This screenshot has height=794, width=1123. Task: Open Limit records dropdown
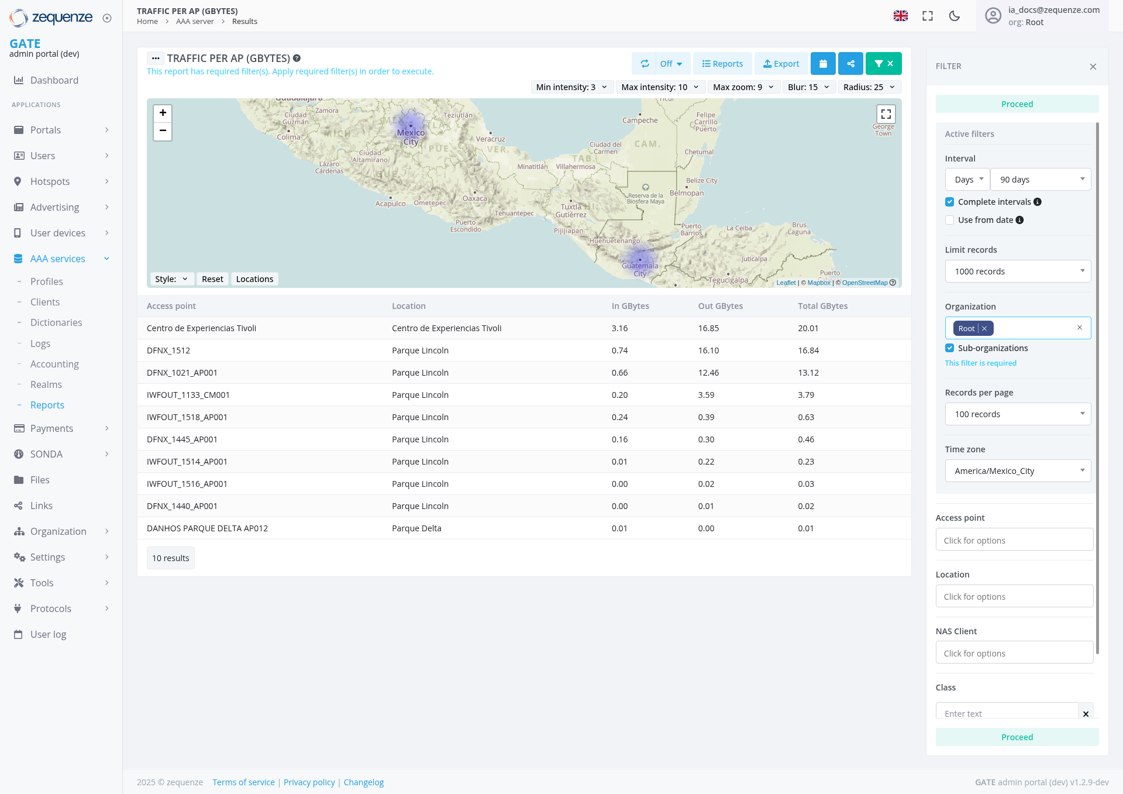click(x=1018, y=271)
